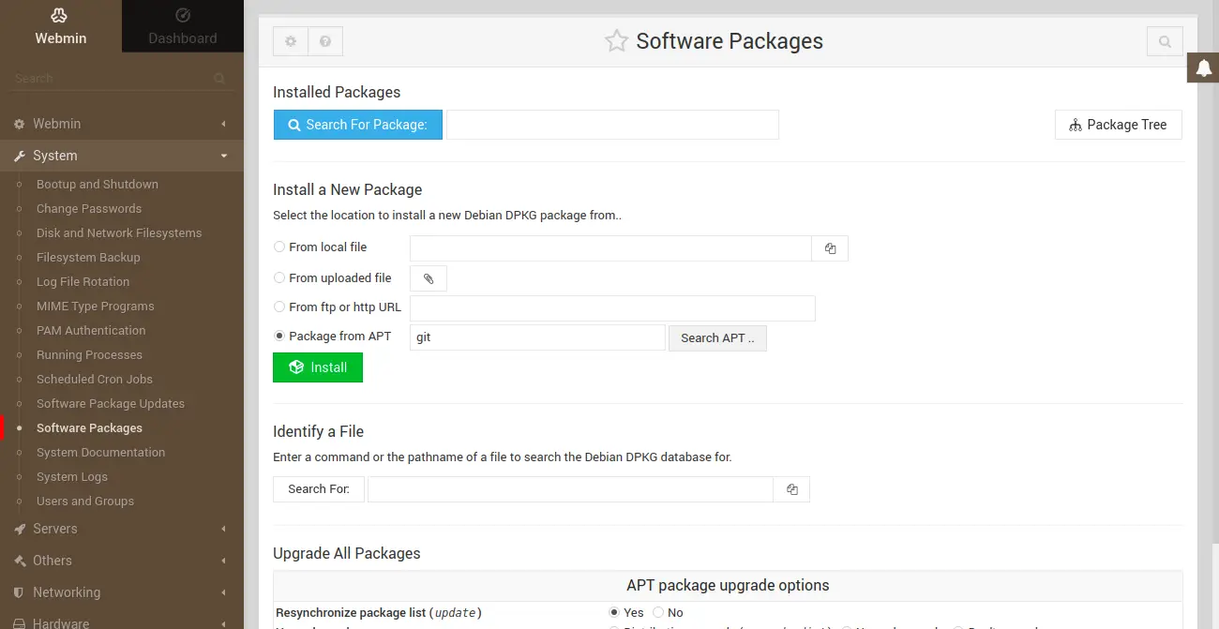Image resolution: width=1219 pixels, height=629 pixels.
Task: Open the notifications bell icon
Action: click(1204, 67)
